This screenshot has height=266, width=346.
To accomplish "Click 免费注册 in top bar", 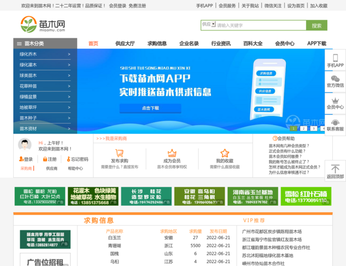I will click(x=137, y=6).
